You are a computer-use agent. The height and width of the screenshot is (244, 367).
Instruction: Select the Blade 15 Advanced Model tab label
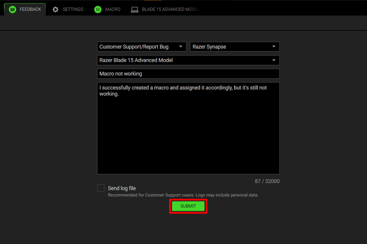171,9
